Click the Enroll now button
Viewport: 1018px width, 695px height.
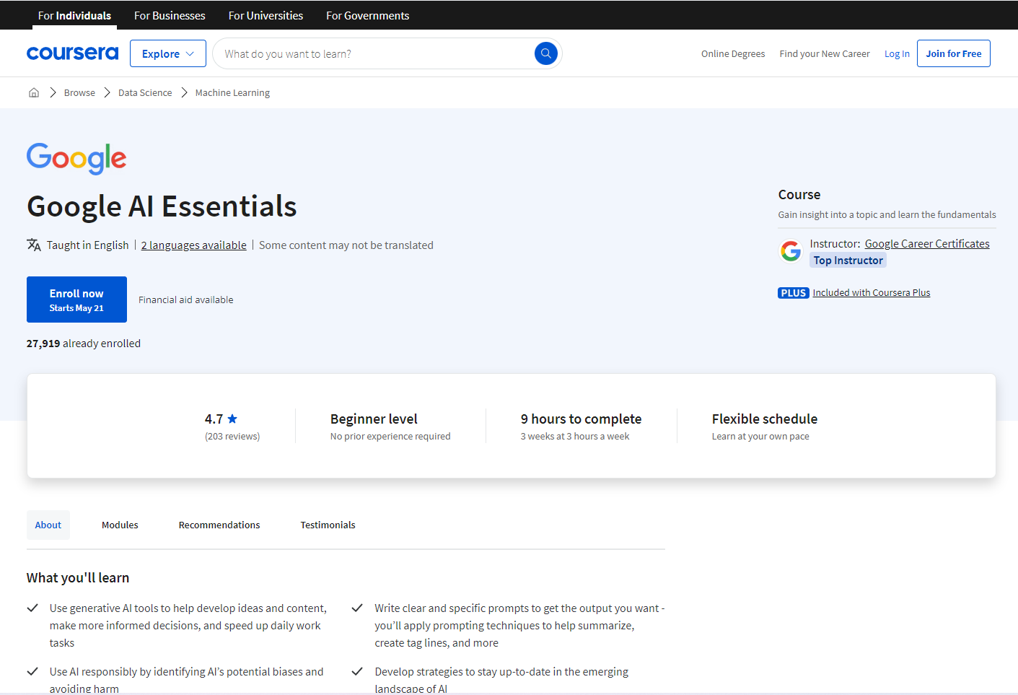click(x=76, y=300)
